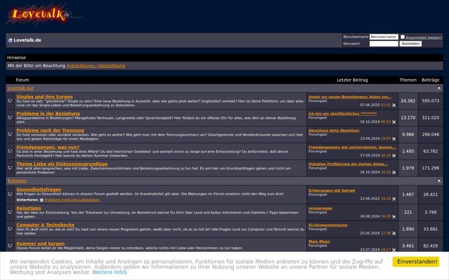Screen dimensions: 449x280
Task: Go to last post icon dated 12.06.2022
Action: 394,199
